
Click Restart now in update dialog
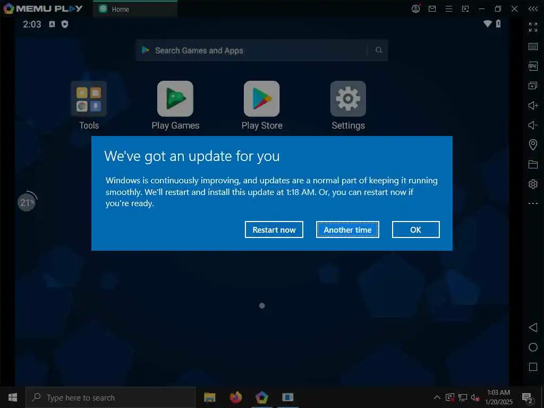[274, 229]
